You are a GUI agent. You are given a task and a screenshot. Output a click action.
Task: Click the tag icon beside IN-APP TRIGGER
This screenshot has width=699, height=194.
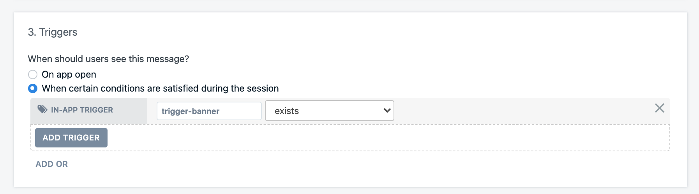pyautogui.click(x=42, y=109)
